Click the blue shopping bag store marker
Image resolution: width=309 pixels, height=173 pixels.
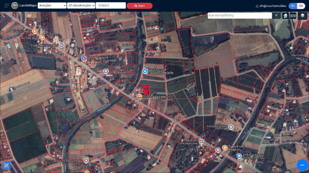click(x=145, y=71)
